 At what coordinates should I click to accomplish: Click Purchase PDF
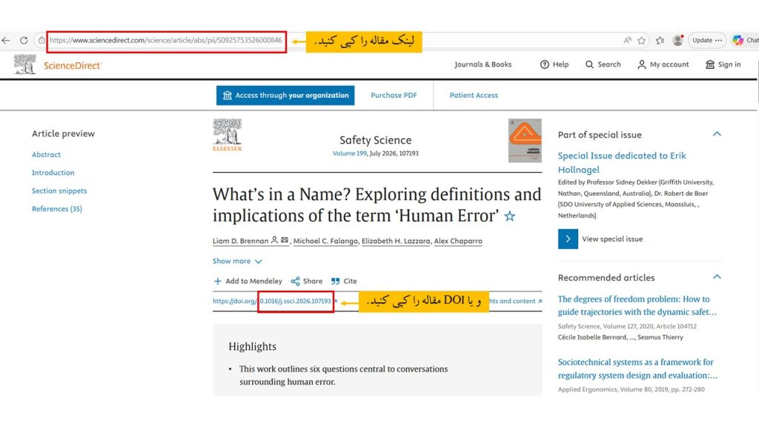coord(394,96)
